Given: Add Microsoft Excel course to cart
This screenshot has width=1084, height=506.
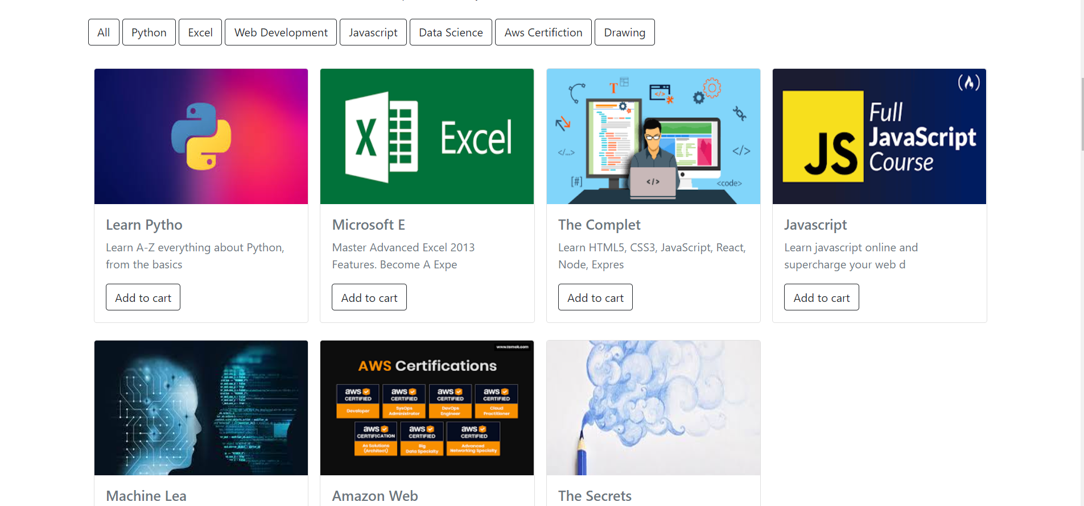Looking at the screenshot, I should [x=369, y=297].
